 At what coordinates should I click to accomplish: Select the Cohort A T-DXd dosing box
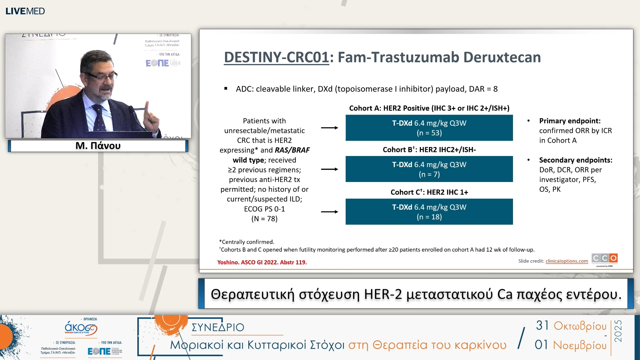coord(429,128)
